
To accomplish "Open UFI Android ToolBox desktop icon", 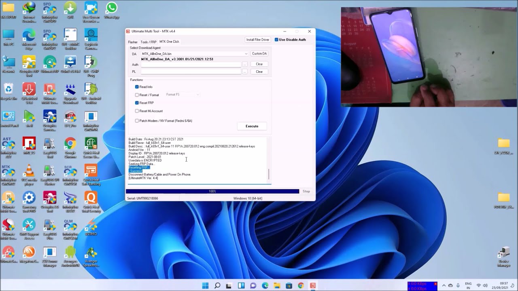I will tap(91, 93).
